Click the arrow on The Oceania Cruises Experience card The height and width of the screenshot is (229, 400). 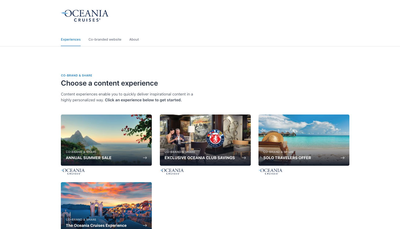(145, 225)
